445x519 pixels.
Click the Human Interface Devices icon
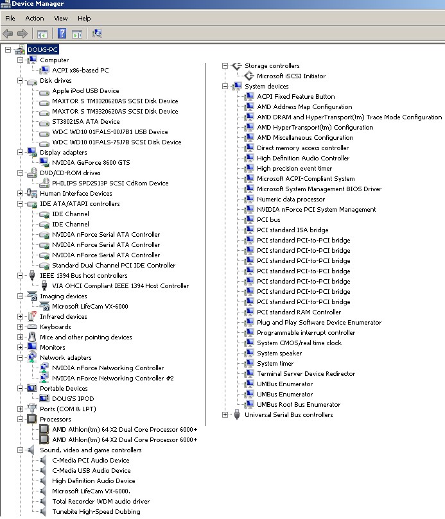[32, 193]
